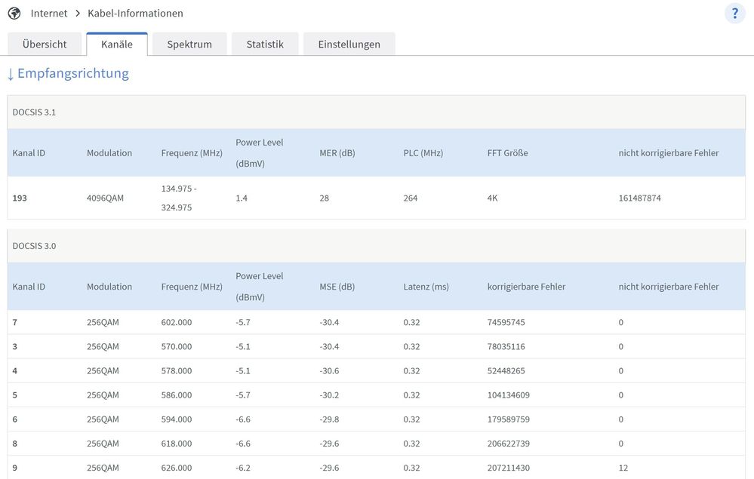Click frequency 570.000 cell

click(177, 346)
